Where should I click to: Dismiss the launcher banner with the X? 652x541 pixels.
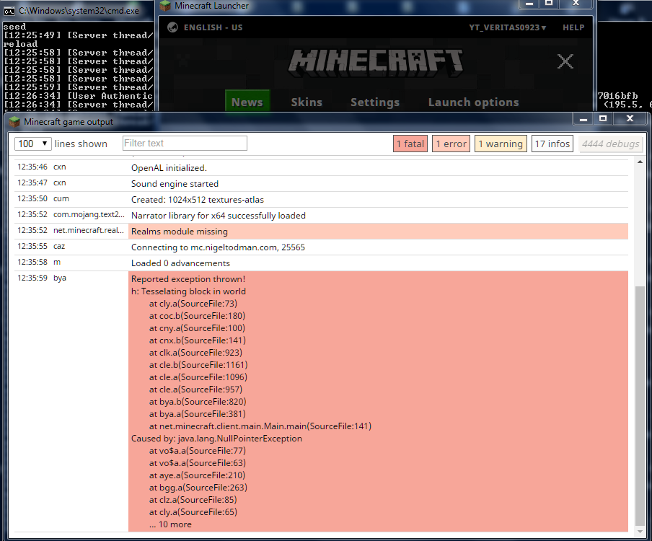565,61
